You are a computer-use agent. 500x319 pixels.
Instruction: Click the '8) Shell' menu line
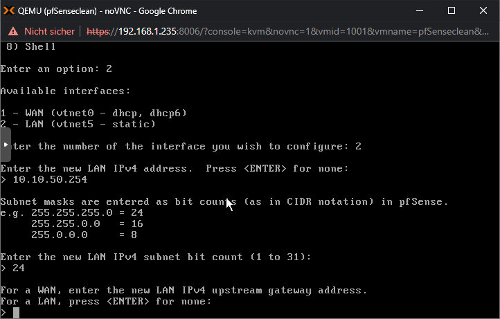(x=31, y=46)
